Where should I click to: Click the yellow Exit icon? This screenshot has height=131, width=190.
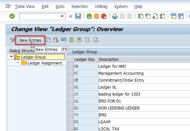[96, 16]
